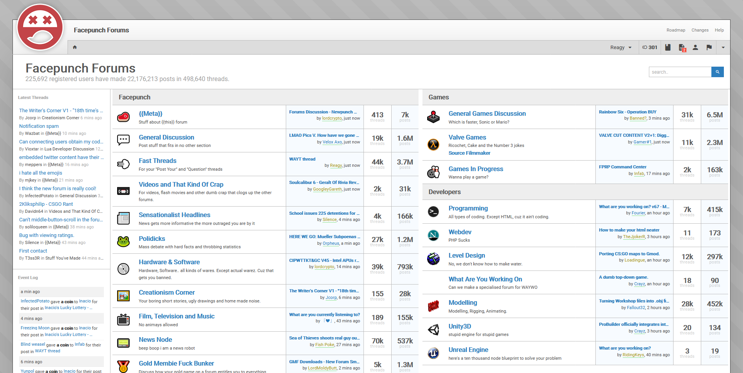Click the {{Meta}} forum steak icon
743x373 pixels.
(x=123, y=117)
